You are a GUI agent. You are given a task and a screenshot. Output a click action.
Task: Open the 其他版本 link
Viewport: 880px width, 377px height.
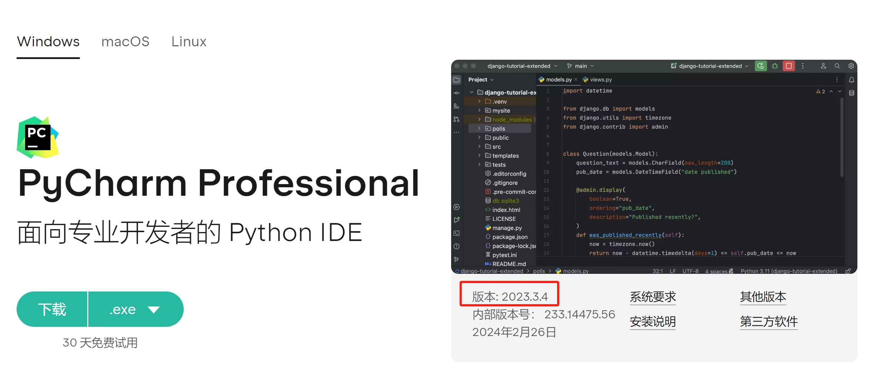click(x=763, y=297)
